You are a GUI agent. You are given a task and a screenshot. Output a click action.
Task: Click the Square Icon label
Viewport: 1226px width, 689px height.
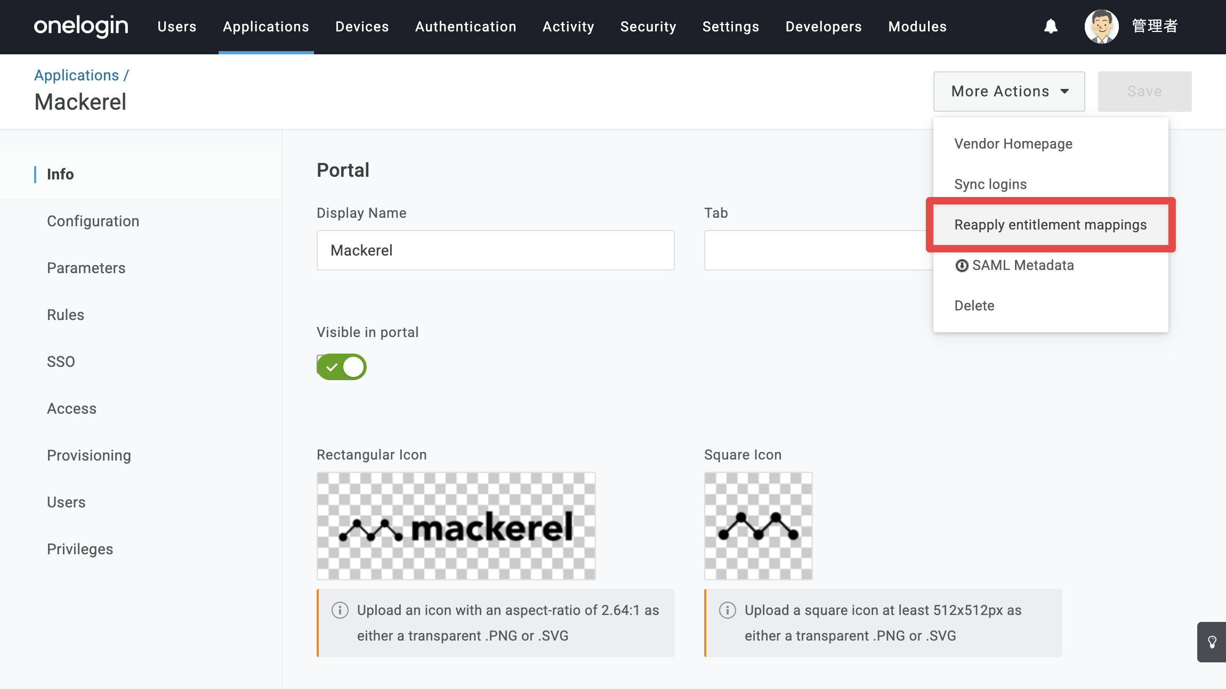tap(743, 455)
